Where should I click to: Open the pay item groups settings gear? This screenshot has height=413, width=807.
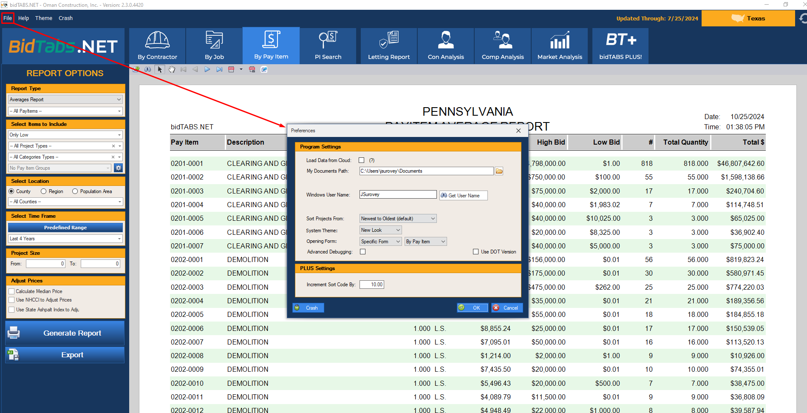point(119,168)
